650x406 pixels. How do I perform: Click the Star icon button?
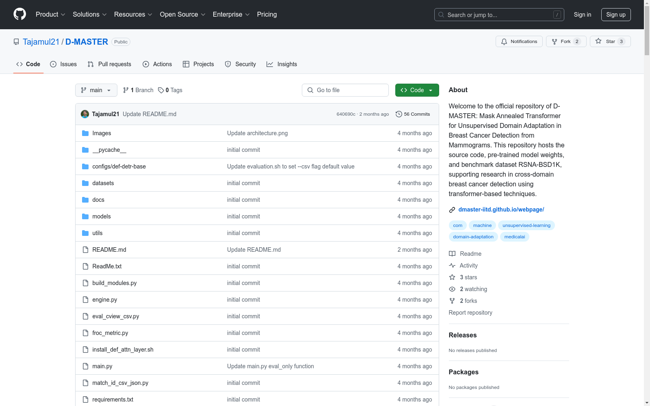598,41
